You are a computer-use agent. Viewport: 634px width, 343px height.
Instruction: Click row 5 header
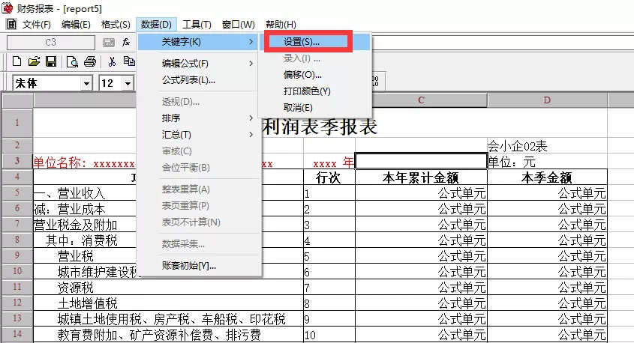point(17,193)
